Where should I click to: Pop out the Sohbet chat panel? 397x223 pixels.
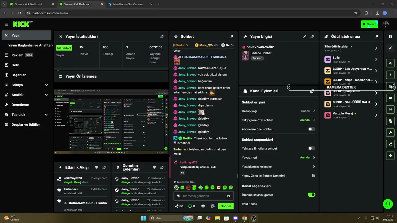[231, 37]
